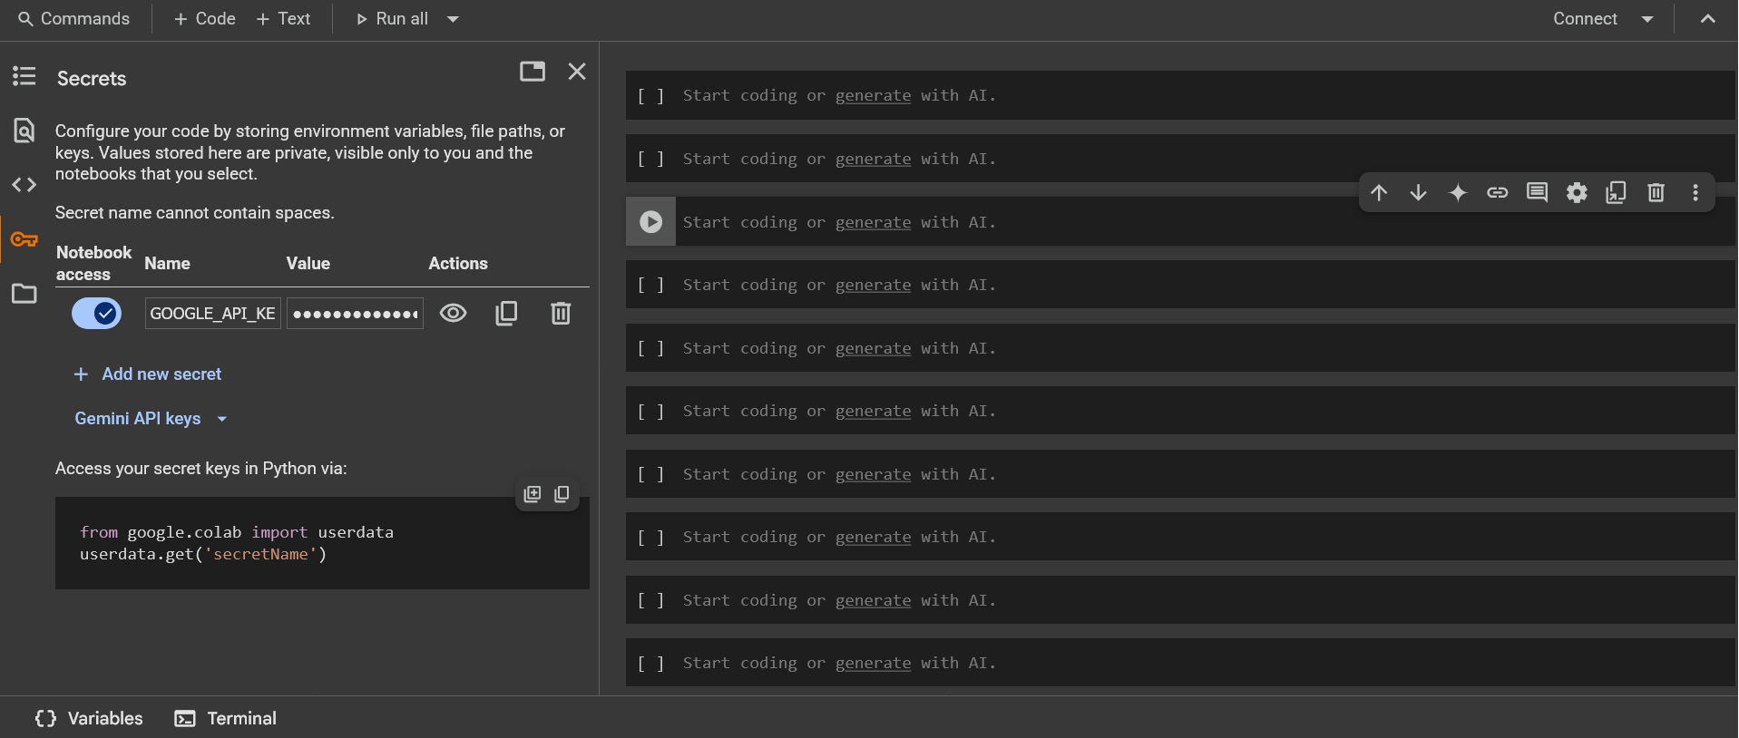Open the cell settings gear
This screenshot has height=738, width=1739.
(x=1576, y=192)
